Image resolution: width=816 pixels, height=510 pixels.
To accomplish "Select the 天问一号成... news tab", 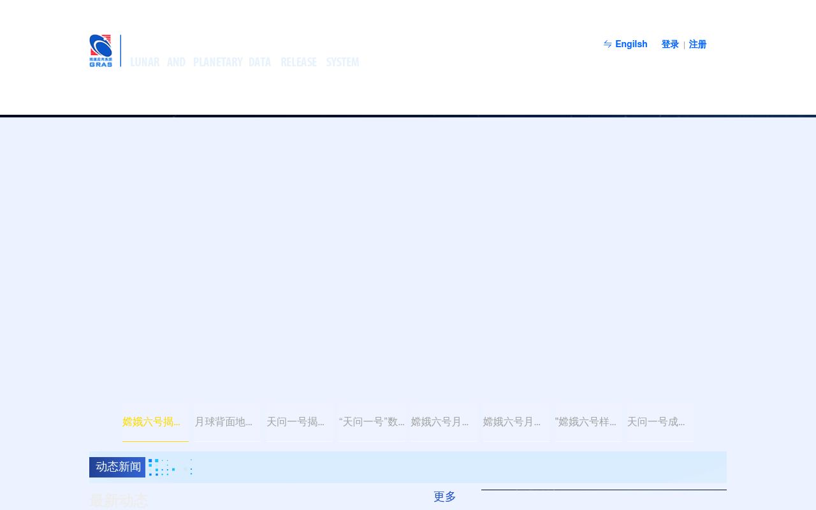I will [x=660, y=422].
